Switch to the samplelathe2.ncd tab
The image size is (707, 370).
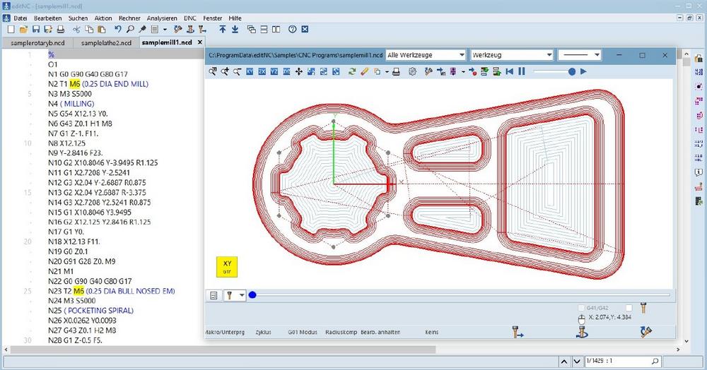click(106, 43)
